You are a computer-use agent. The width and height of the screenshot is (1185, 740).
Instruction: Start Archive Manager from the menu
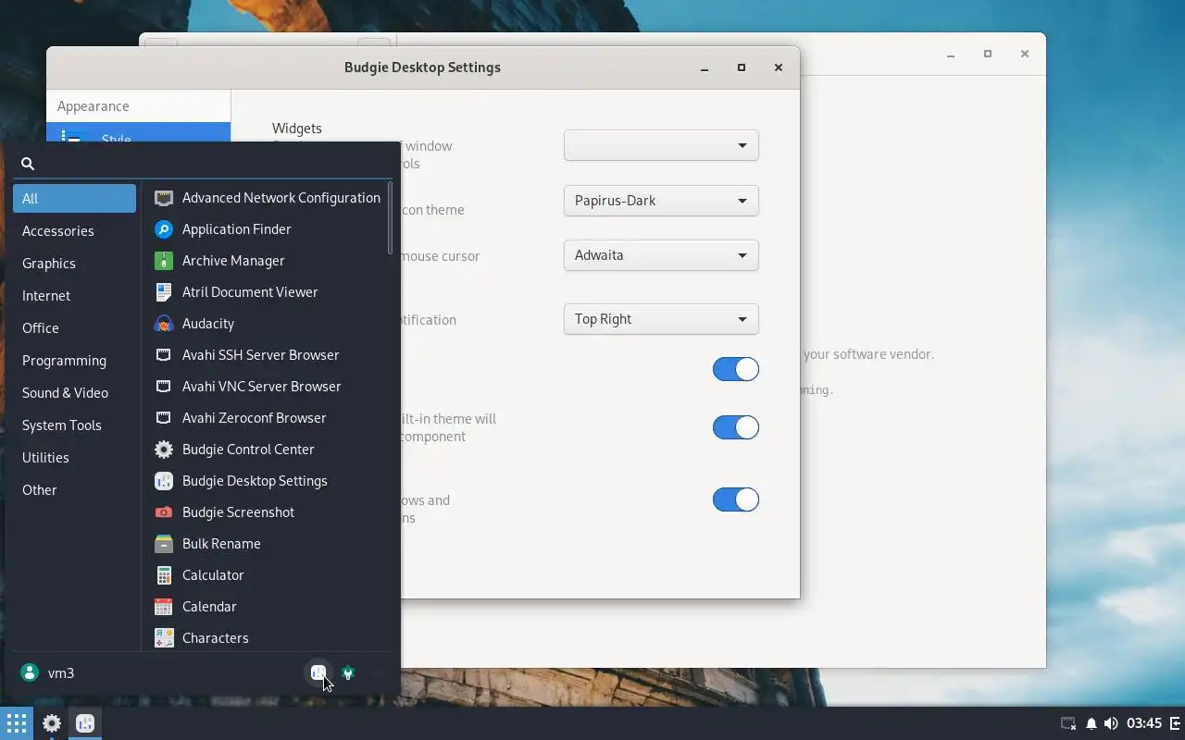[x=268, y=261]
